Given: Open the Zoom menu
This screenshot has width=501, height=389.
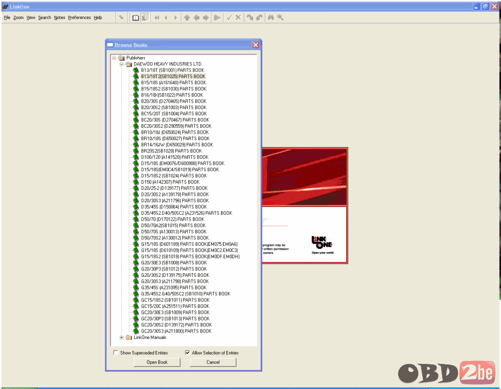Looking at the screenshot, I should tap(18, 18).
